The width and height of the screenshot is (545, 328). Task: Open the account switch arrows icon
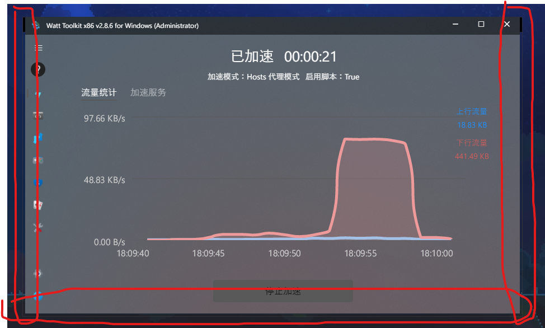click(x=38, y=138)
